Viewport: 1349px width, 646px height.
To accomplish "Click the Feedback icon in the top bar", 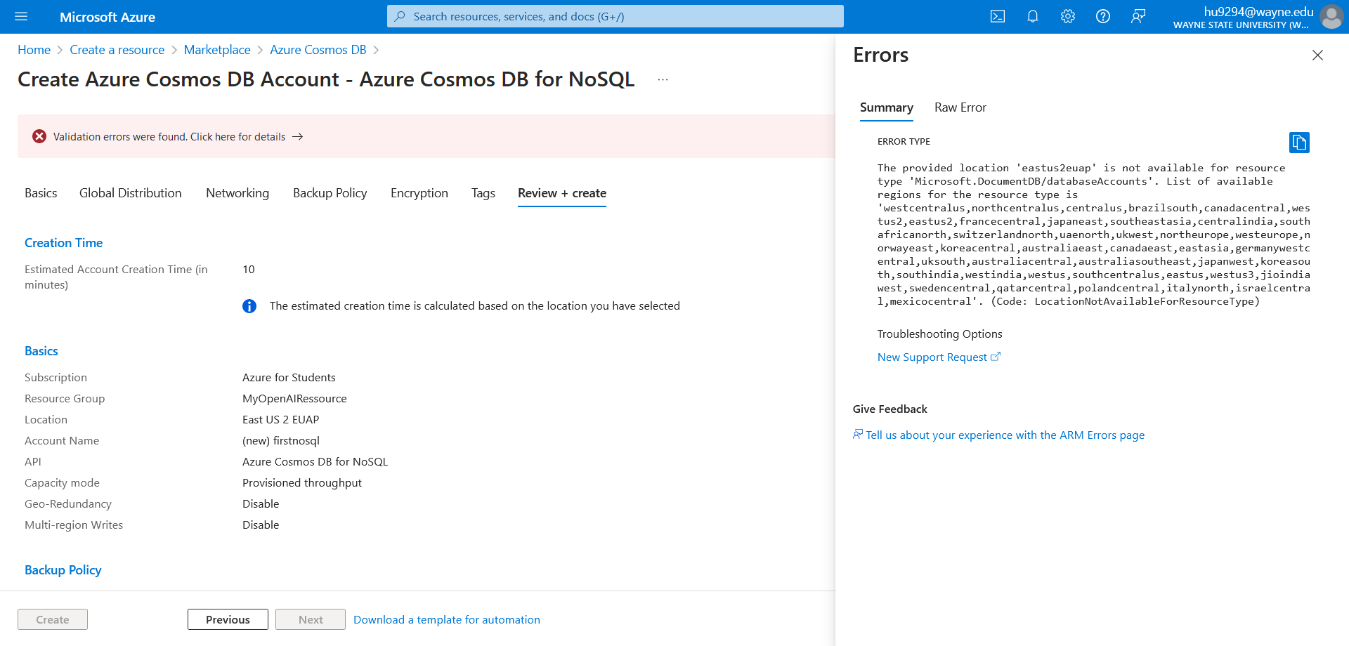I will (1138, 16).
